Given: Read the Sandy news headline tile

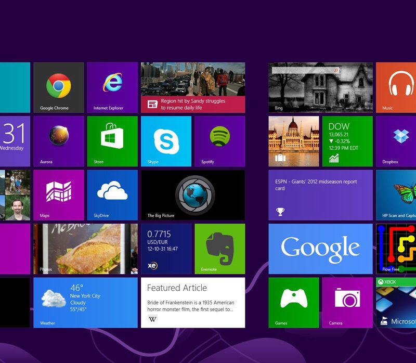Looking at the screenshot, I should [x=192, y=87].
